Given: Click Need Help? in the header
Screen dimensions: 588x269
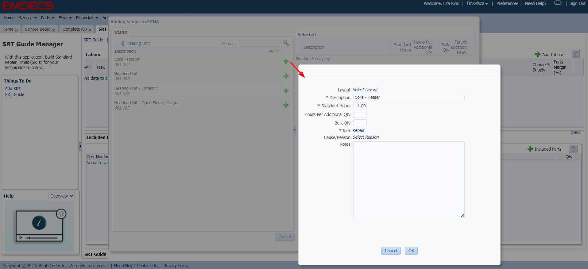Looking at the screenshot, I should 536,3.
